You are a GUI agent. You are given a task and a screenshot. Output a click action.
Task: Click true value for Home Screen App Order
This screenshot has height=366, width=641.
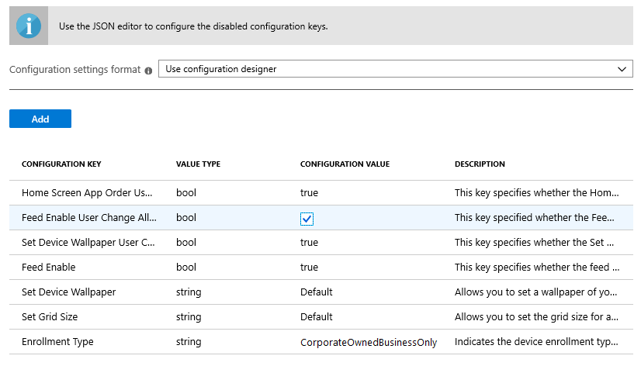(x=309, y=193)
